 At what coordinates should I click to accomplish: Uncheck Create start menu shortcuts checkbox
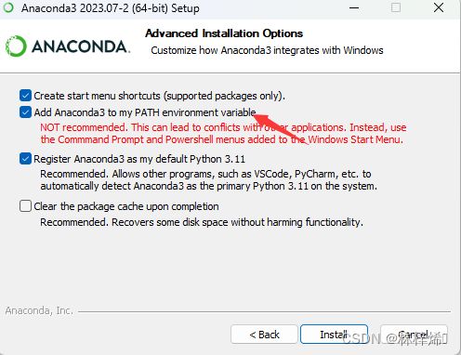(x=25, y=96)
